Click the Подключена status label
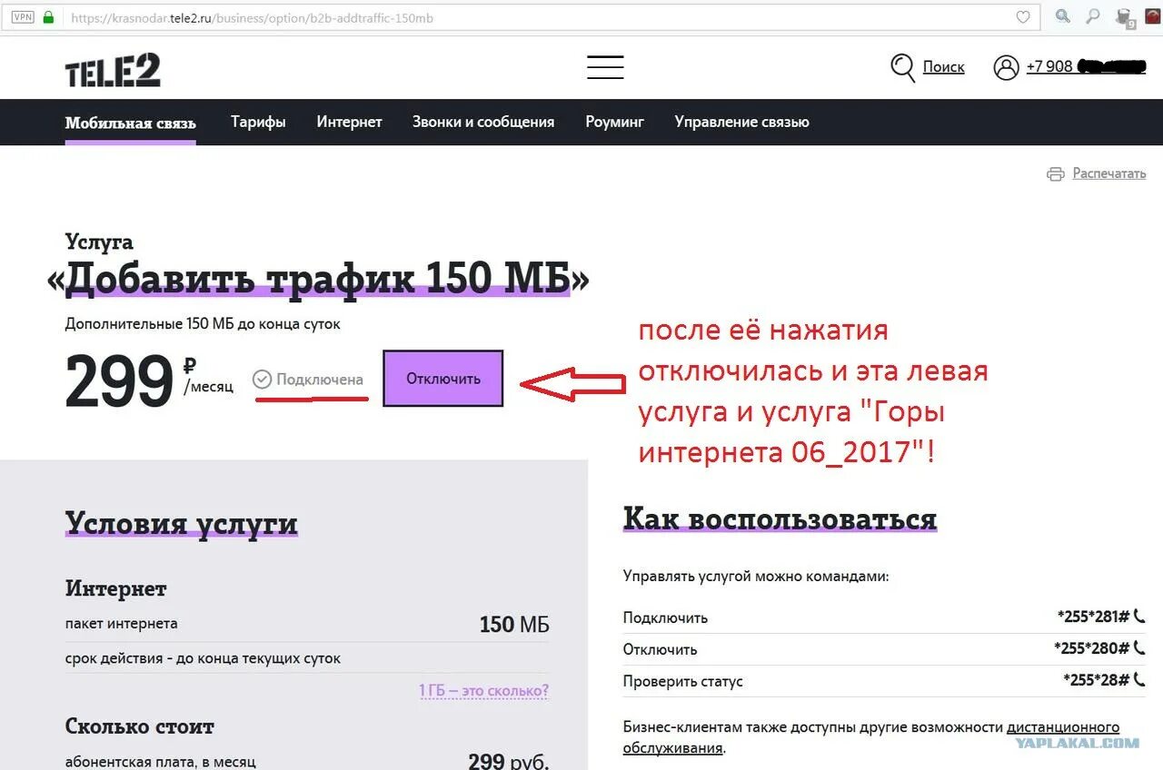 [x=320, y=380]
